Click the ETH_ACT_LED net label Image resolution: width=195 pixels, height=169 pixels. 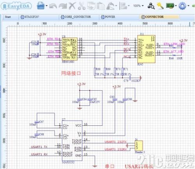[174, 51]
